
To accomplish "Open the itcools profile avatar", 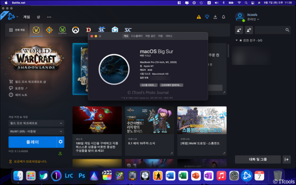I will 240,17.
